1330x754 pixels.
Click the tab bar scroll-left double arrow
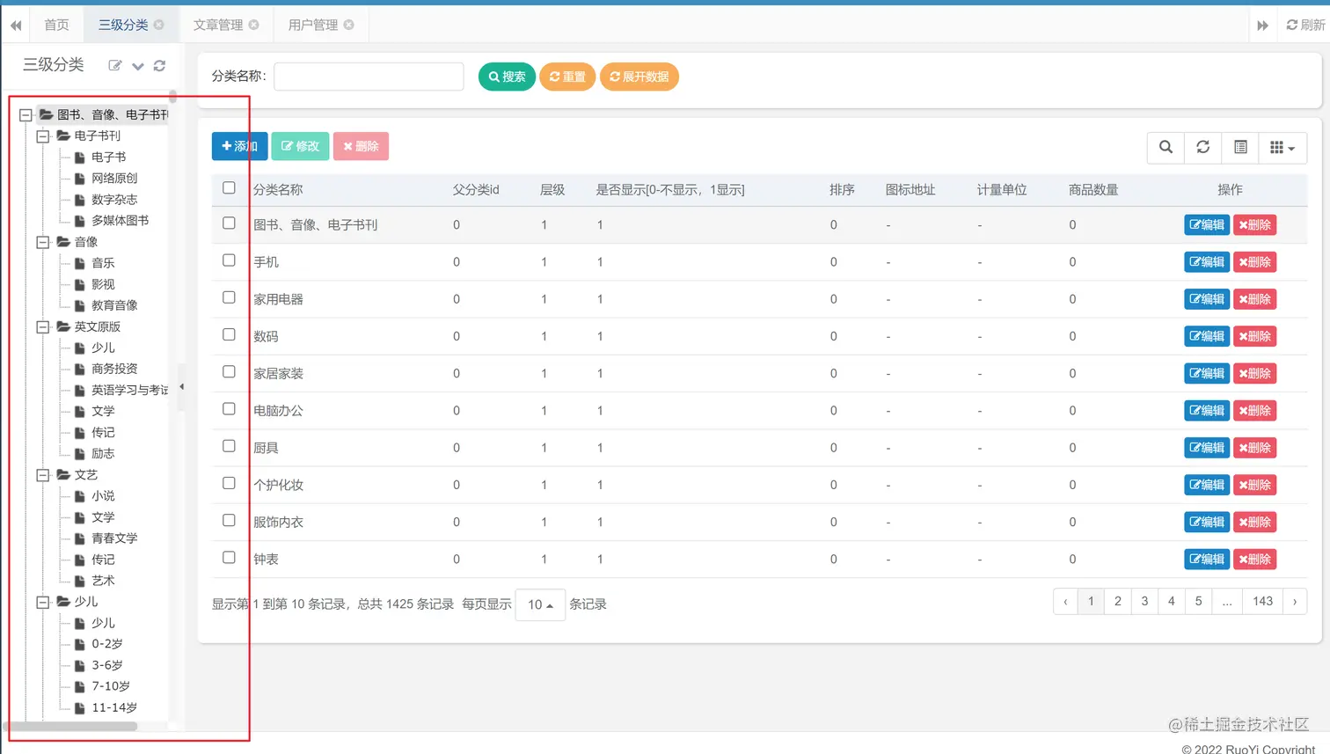click(x=16, y=26)
